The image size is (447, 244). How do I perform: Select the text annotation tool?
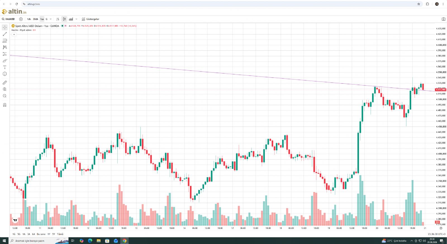[x=5, y=67]
